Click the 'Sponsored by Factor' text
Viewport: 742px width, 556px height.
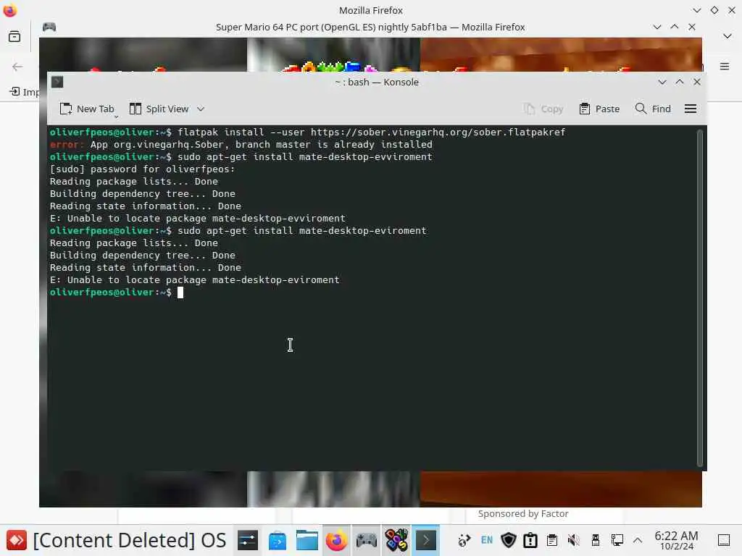(523, 513)
